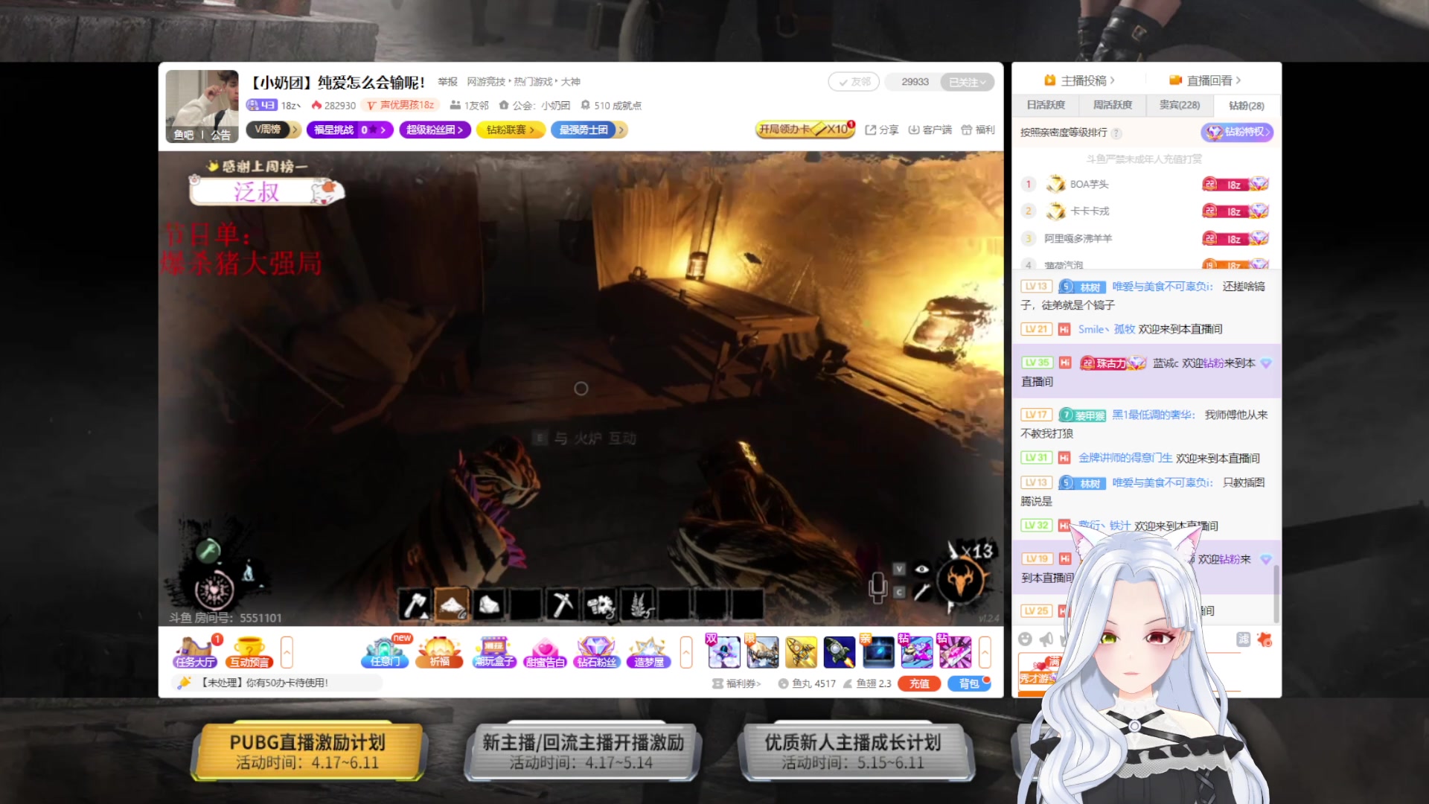Click the 网游竞技 category link
This screenshot has width=1429, height=804.
486,82
